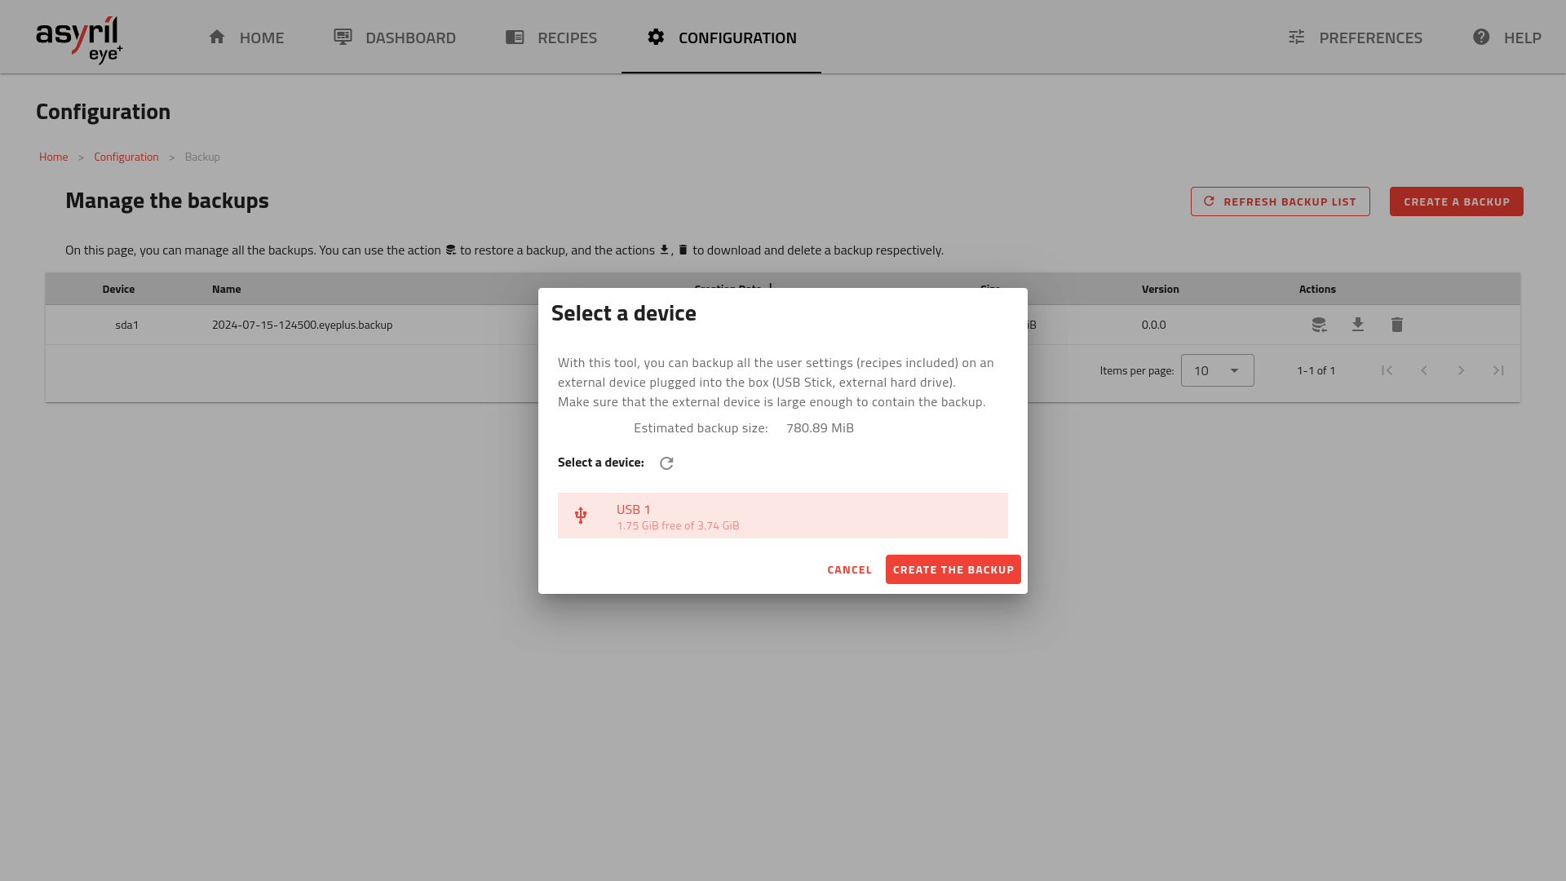Cancel the device selection dialog
The image size is (1566, 881).
click(849, 569)
